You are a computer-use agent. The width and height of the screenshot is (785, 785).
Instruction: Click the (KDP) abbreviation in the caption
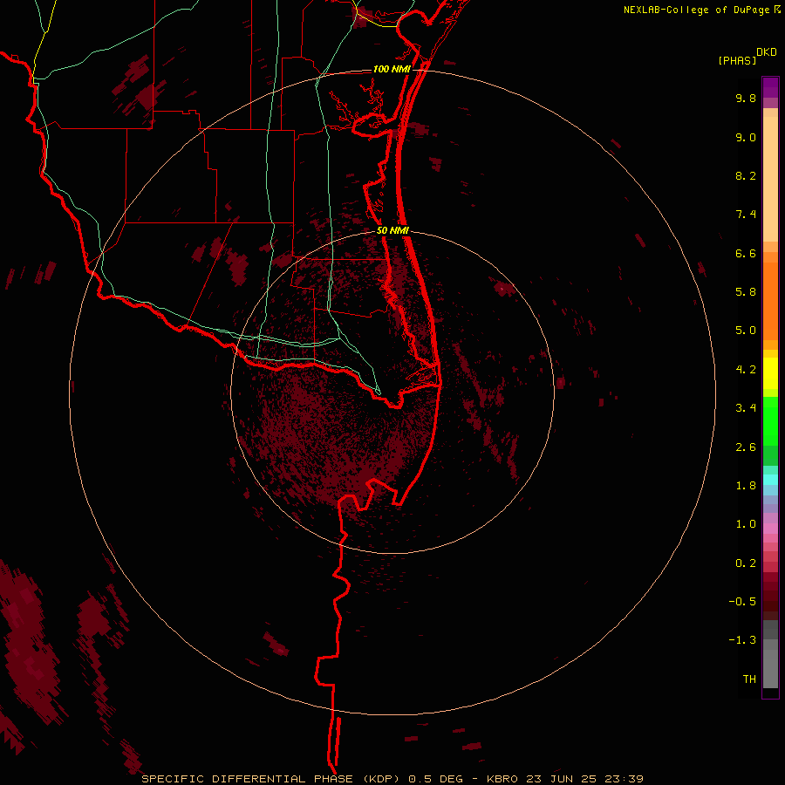pos(381,779)
